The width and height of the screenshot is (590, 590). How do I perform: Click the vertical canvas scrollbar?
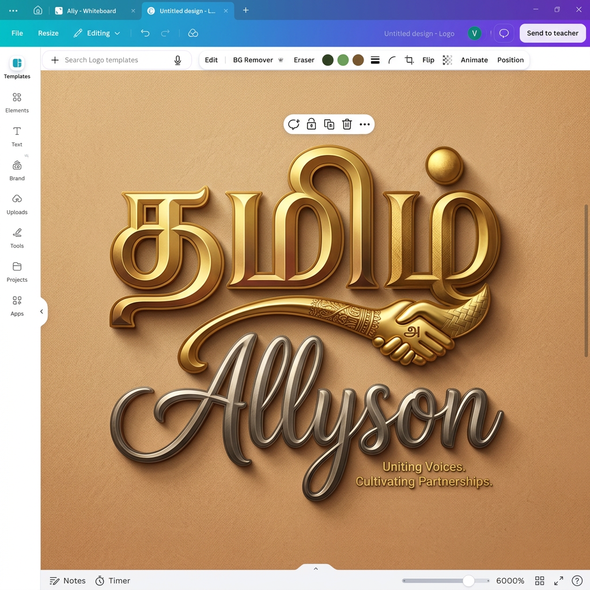[586, 281]
